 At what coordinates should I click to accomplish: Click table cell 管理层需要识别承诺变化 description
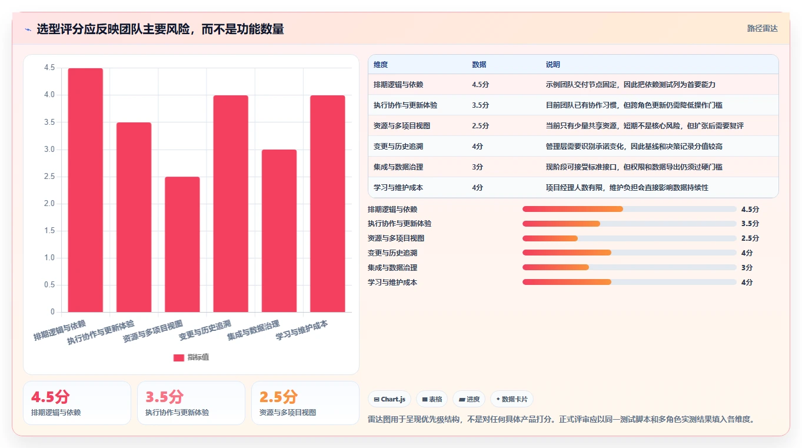tap(634, 147)
